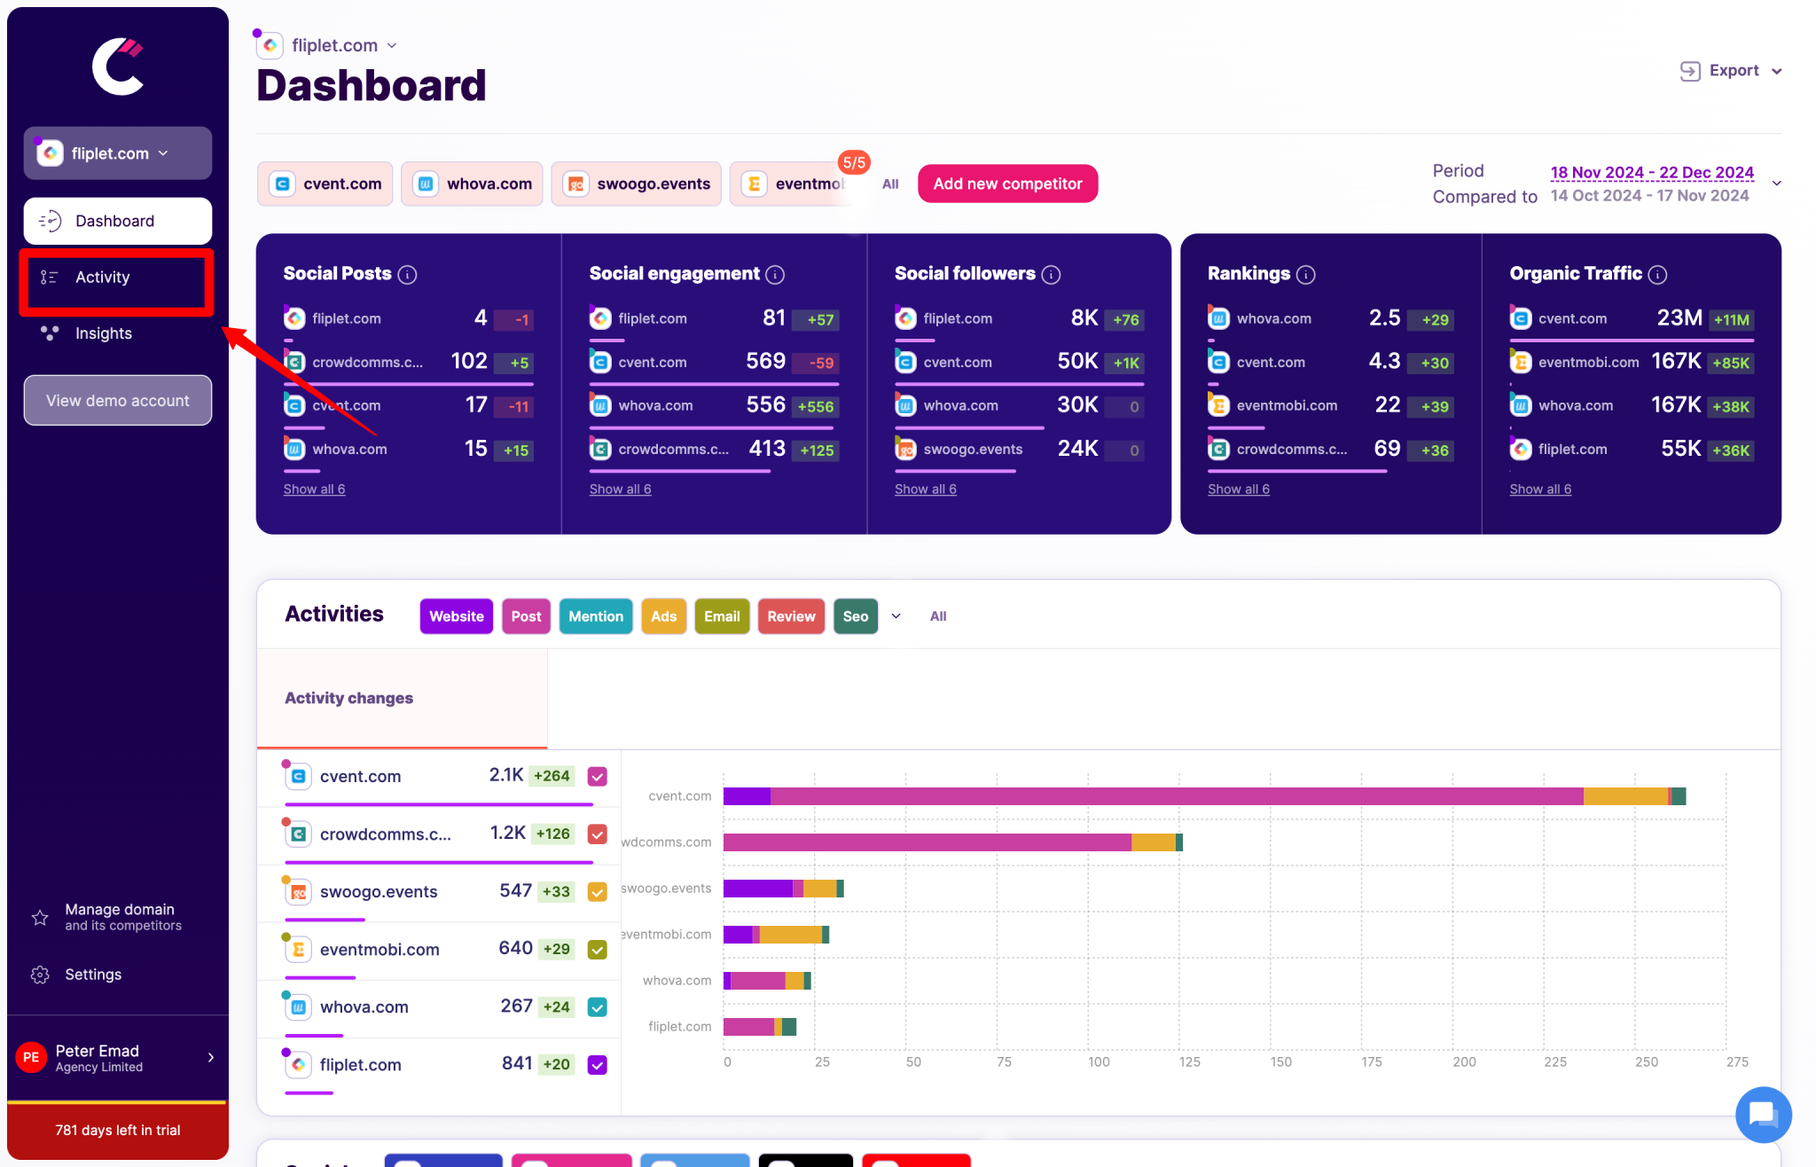Image resolution: width=1816 pixels, height=1167 pixels.
Task: Click the Export icon
Action: pyautogui.click(x=1692, y=70)
